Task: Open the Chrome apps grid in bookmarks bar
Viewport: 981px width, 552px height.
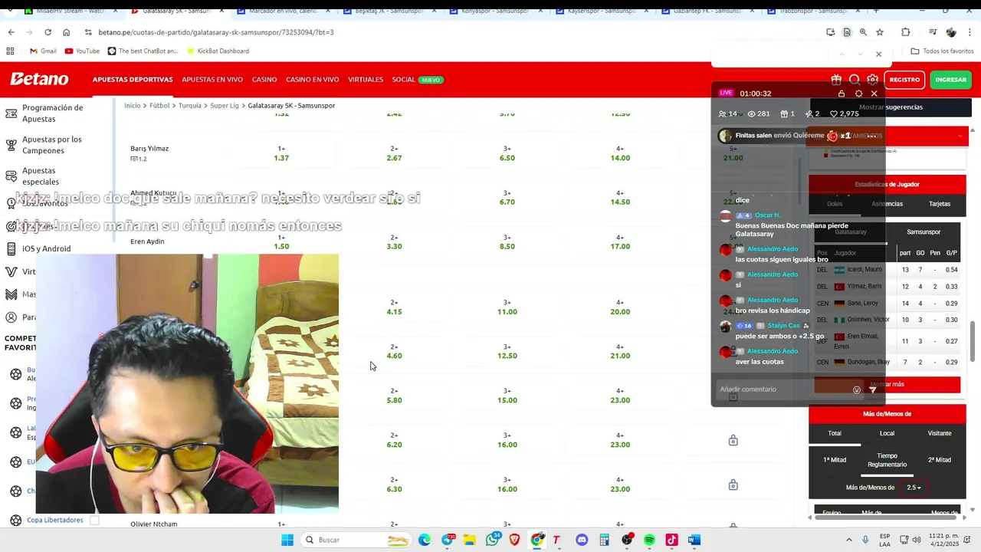Action: pyautogui.click(x=10, y=51)
